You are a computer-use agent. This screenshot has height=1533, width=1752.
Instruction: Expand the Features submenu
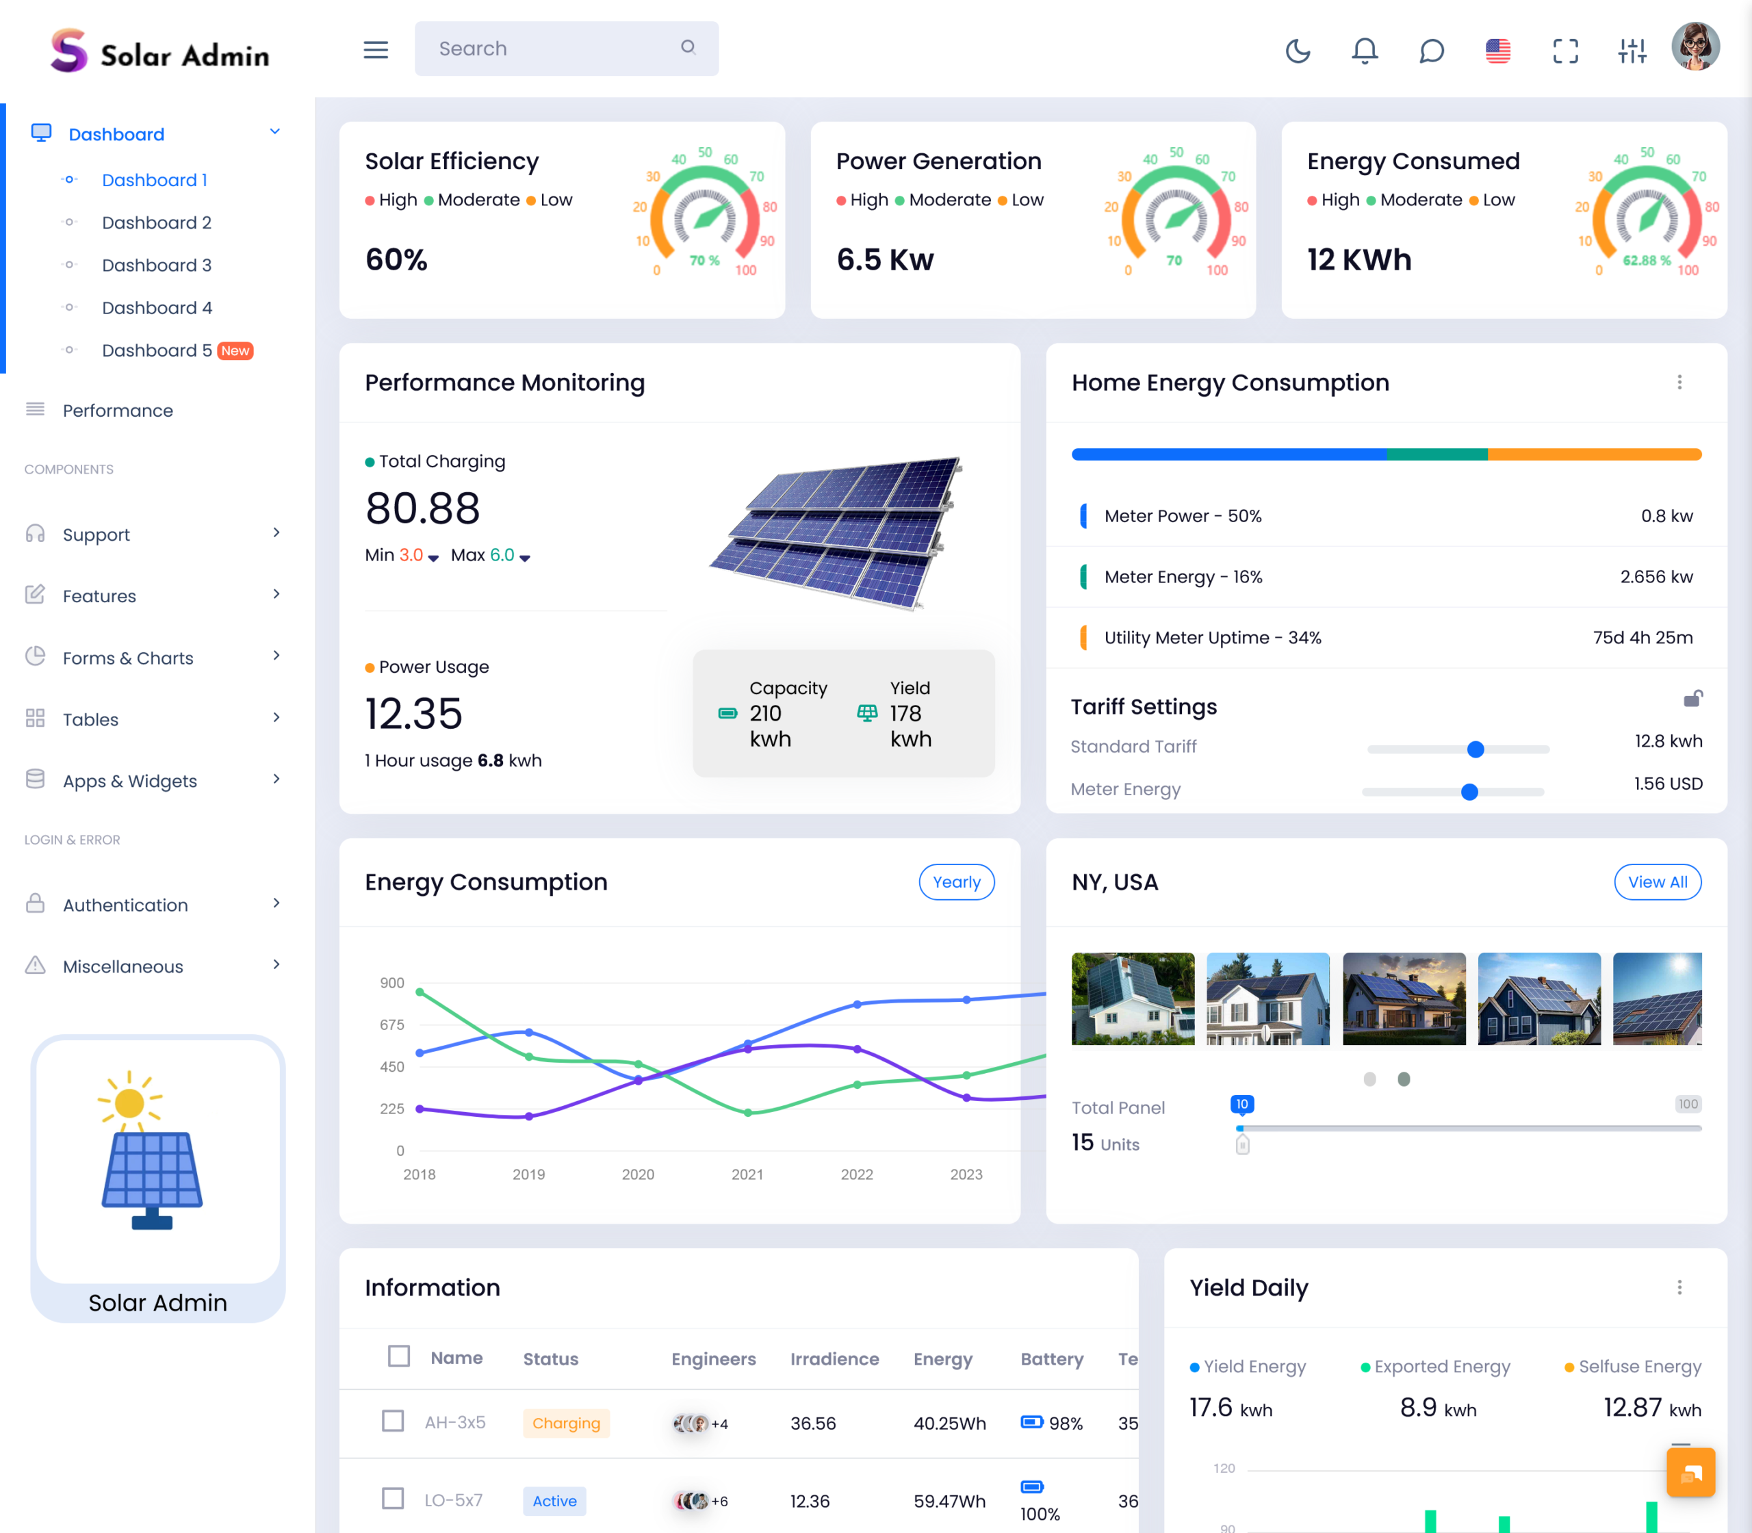(x=276, y=595)
